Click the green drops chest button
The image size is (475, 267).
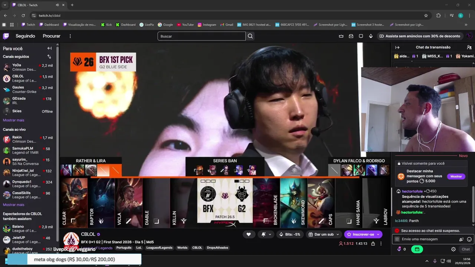click(x=417, y=249)
